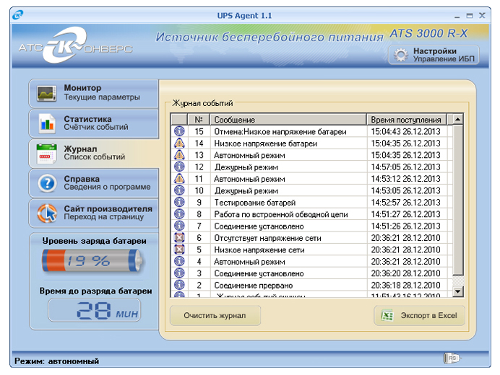The height and width of the screenshot is (375, 500).
Task: Select 'Низкое напряжение батареи' event 14 message
Action: pyautogui.click(x=266, y=144)
